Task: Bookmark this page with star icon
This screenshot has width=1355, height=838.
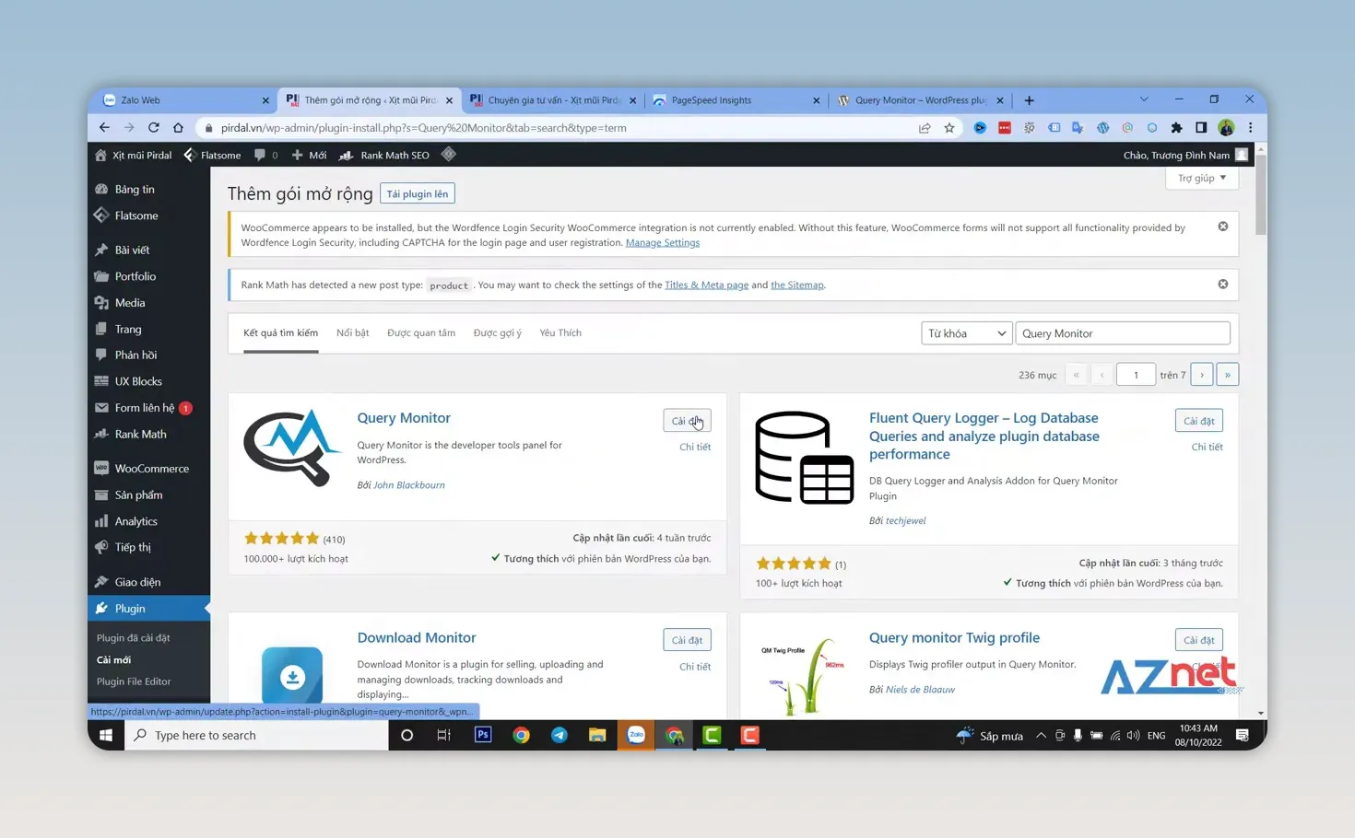Action: (949, 128)
